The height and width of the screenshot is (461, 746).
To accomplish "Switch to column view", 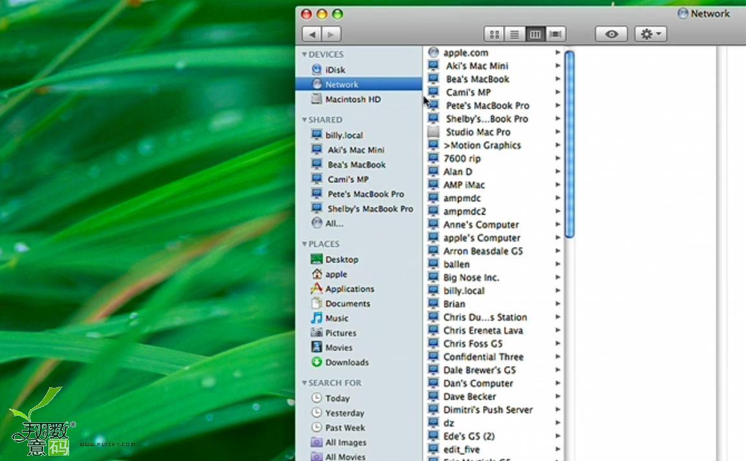I will coord(535,34).
